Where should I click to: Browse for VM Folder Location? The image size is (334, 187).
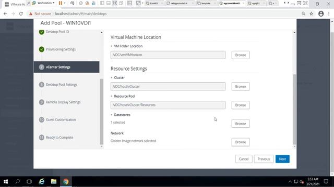click(241, 55)
